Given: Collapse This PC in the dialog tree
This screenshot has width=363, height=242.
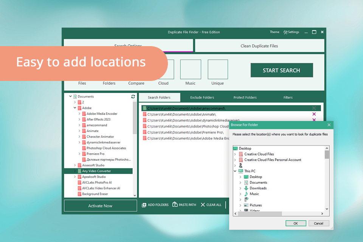Looking at the screenshot, I should (235, 171).
